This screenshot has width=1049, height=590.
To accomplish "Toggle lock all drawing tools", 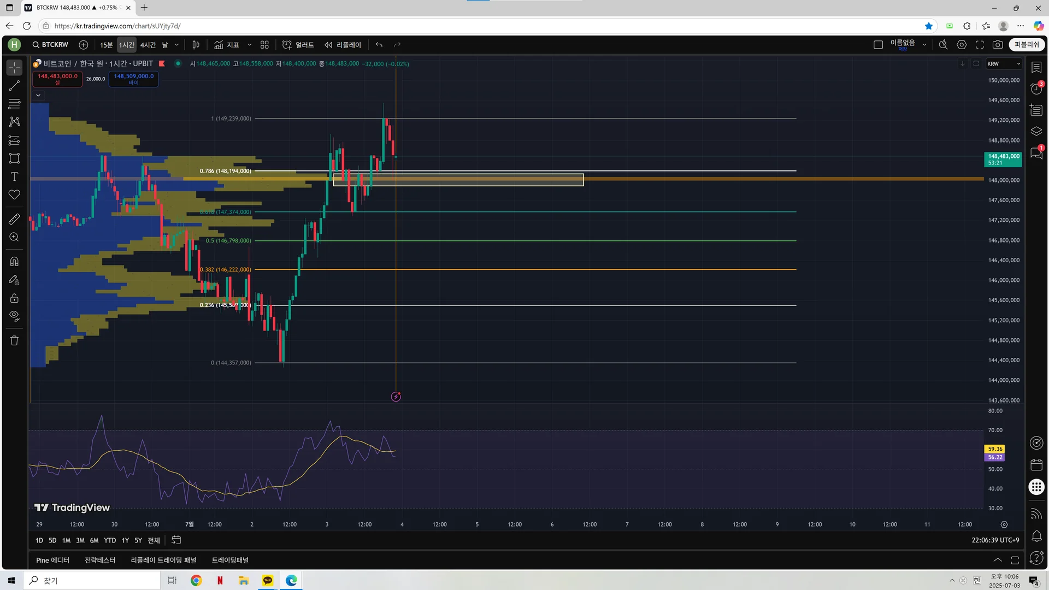I will [x=14, y=298].
